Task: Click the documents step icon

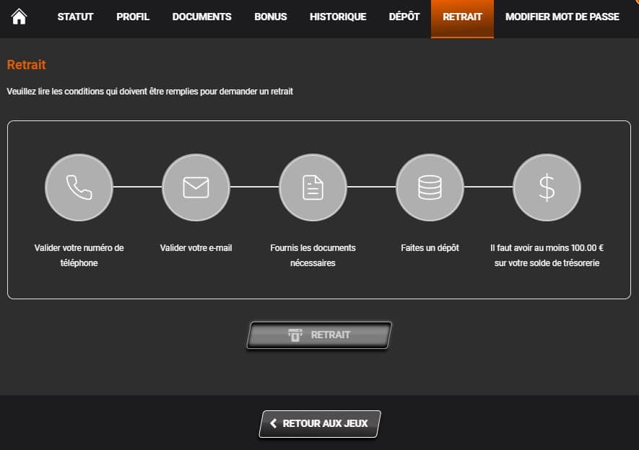Action: coord(313,187)
